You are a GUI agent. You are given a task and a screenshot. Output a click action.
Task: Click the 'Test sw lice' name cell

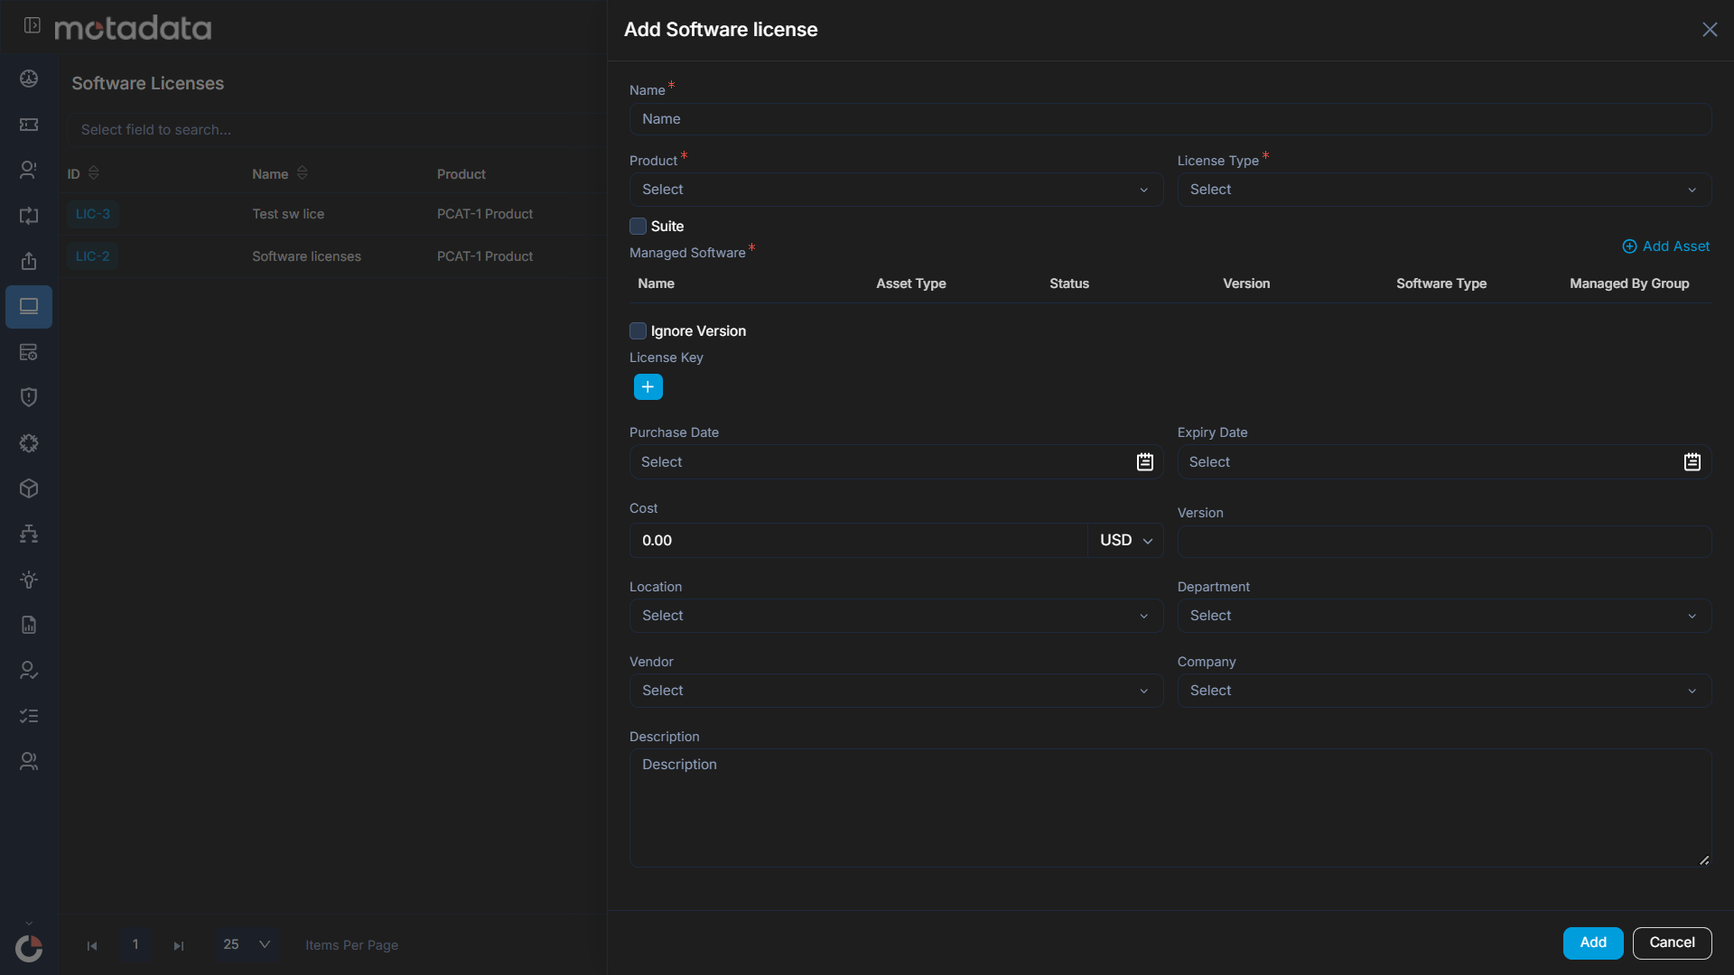click(288, 214)
